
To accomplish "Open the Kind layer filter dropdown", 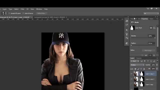I will point(134,61).
